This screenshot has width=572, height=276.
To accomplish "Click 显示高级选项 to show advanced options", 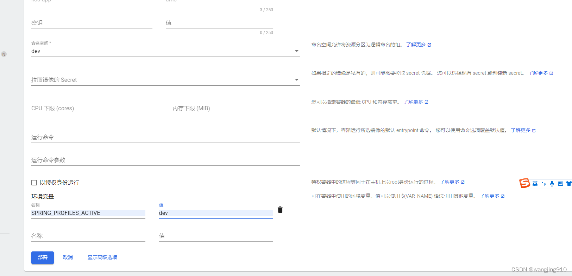I will click(x=102, y=257).
